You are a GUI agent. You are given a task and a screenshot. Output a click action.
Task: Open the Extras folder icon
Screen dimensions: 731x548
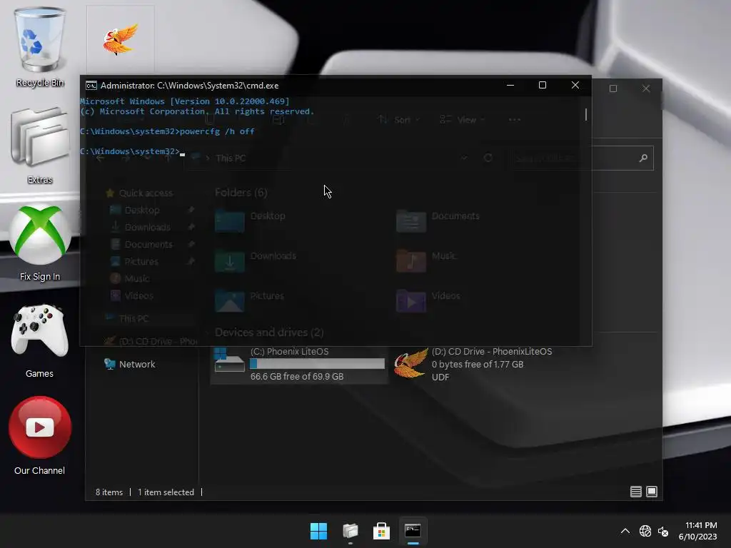[x=40, y=146]
